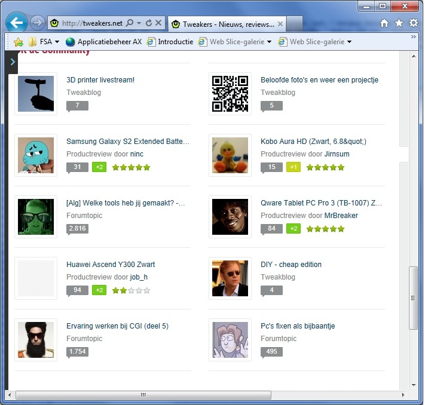
Task: Open user Jirnsum's profile
Action: [x=337, y=154]
